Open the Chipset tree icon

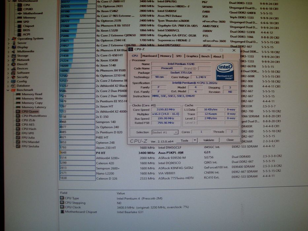[x=19, y=26]
